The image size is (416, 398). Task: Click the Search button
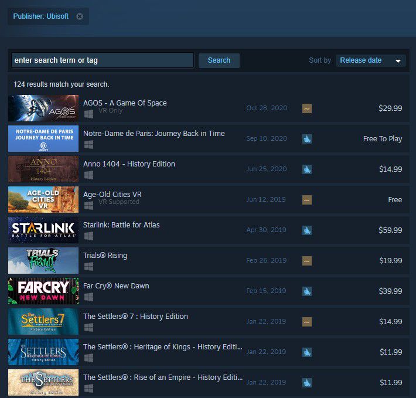pyautogui.click(x=219, y=60)
